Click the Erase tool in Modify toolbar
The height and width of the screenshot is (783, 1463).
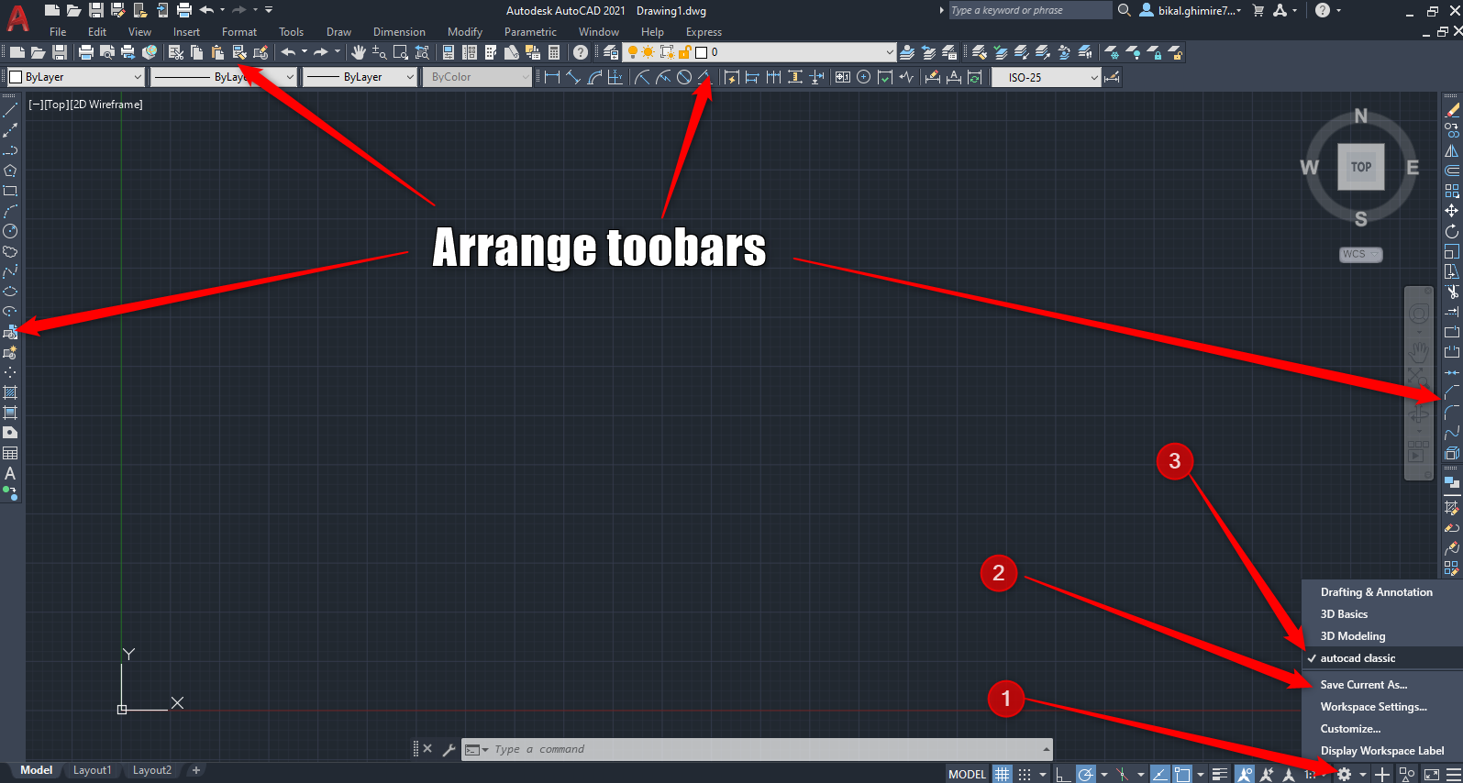coord(1452,110)
